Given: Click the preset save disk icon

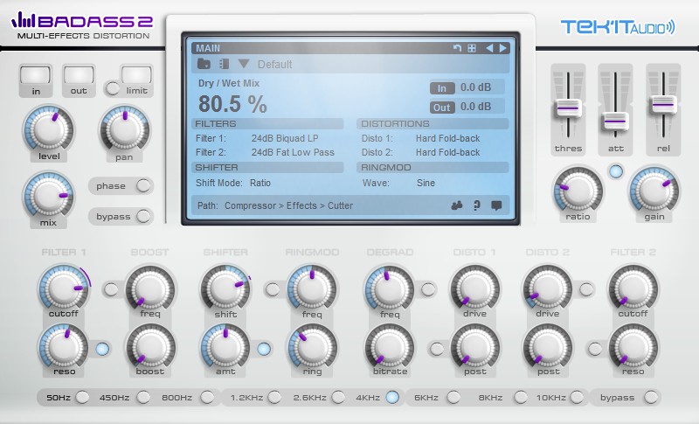Looking at the screenshot, I should point(224,64).
